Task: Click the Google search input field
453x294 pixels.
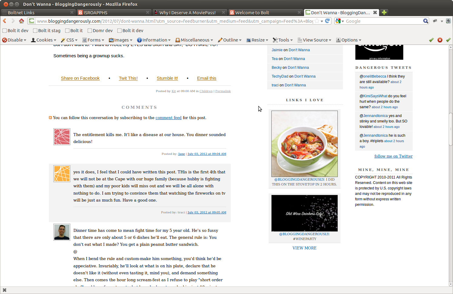Action: click(384, 21)
